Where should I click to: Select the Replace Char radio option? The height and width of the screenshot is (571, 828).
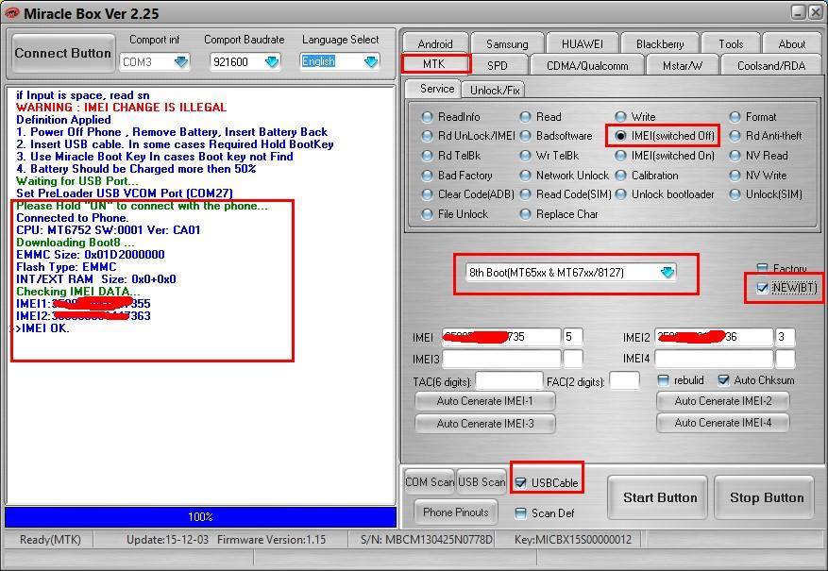(559, 214)
